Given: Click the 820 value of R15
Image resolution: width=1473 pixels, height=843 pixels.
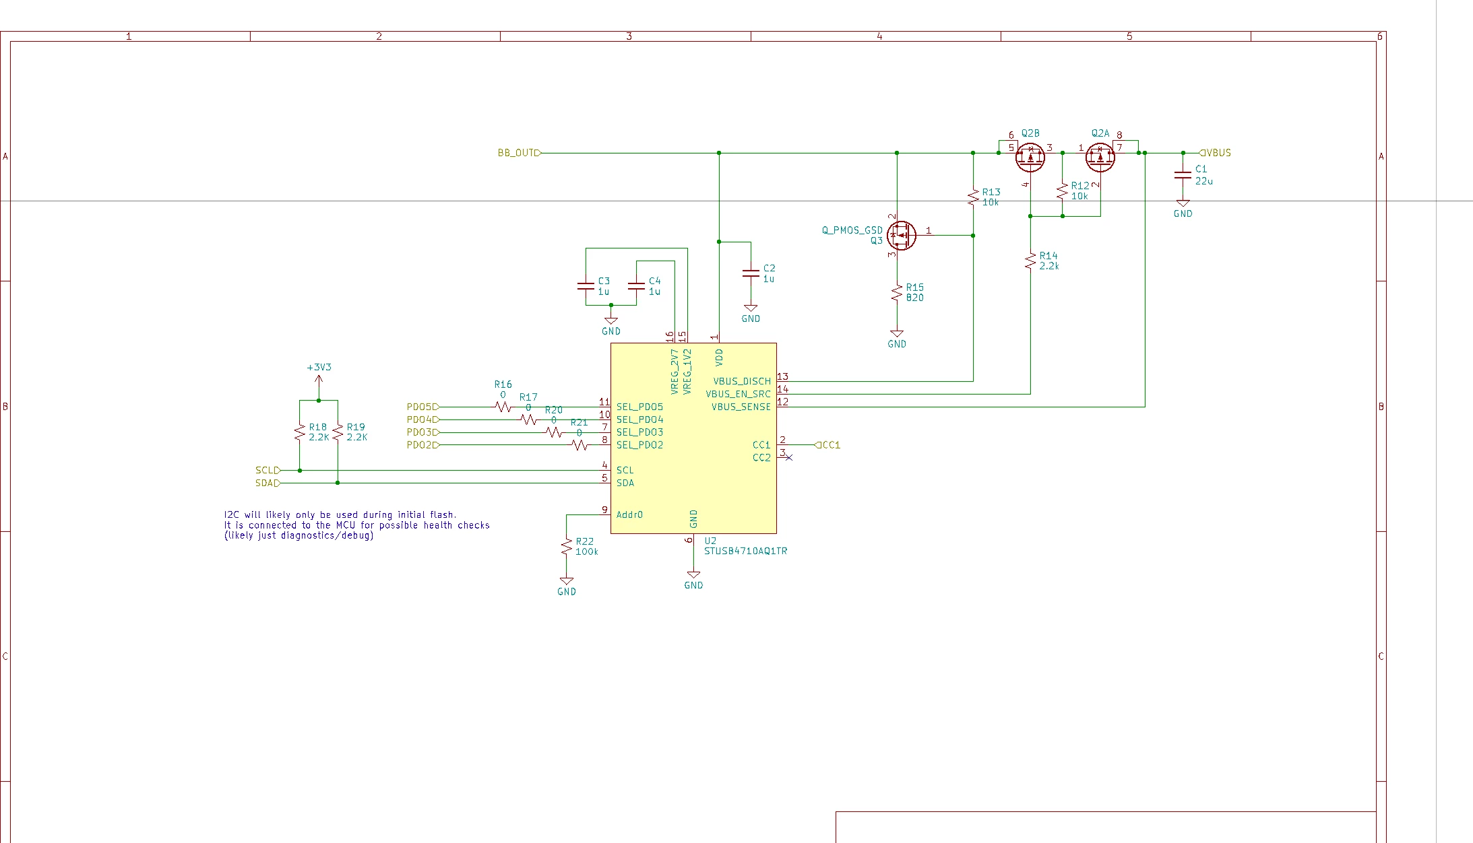Looking at the screenshot, I should click(915, 298).
